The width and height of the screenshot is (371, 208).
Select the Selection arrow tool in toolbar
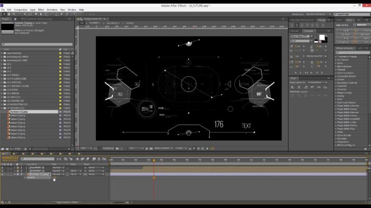tap(4, 14)
